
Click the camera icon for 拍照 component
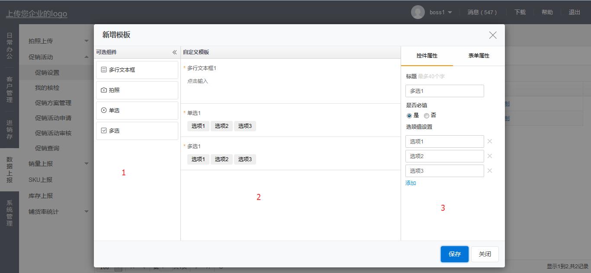104,90
